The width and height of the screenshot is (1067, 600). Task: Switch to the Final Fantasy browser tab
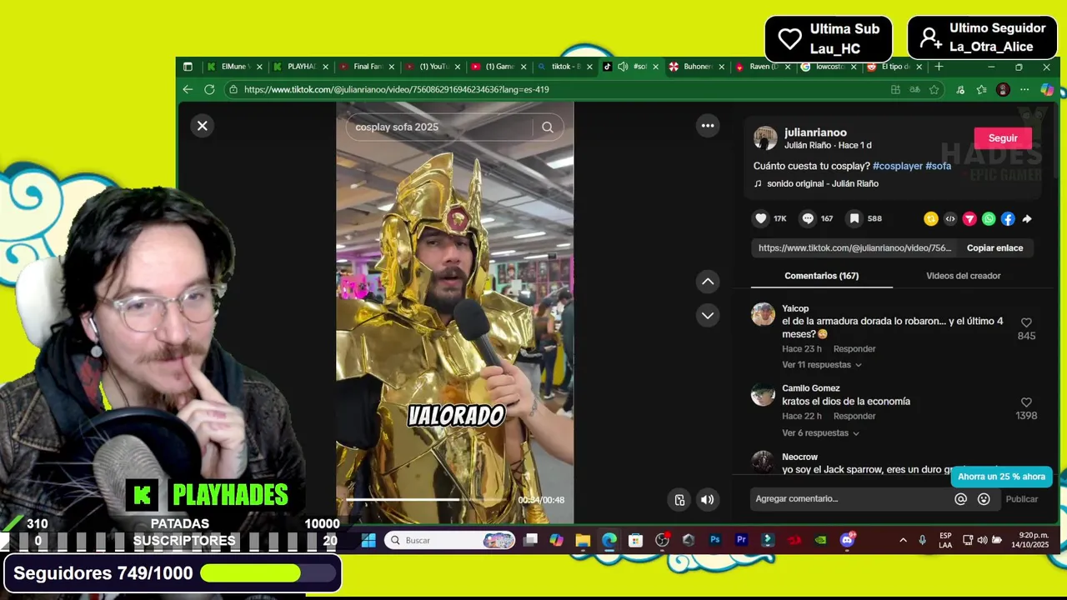(367, 67)
